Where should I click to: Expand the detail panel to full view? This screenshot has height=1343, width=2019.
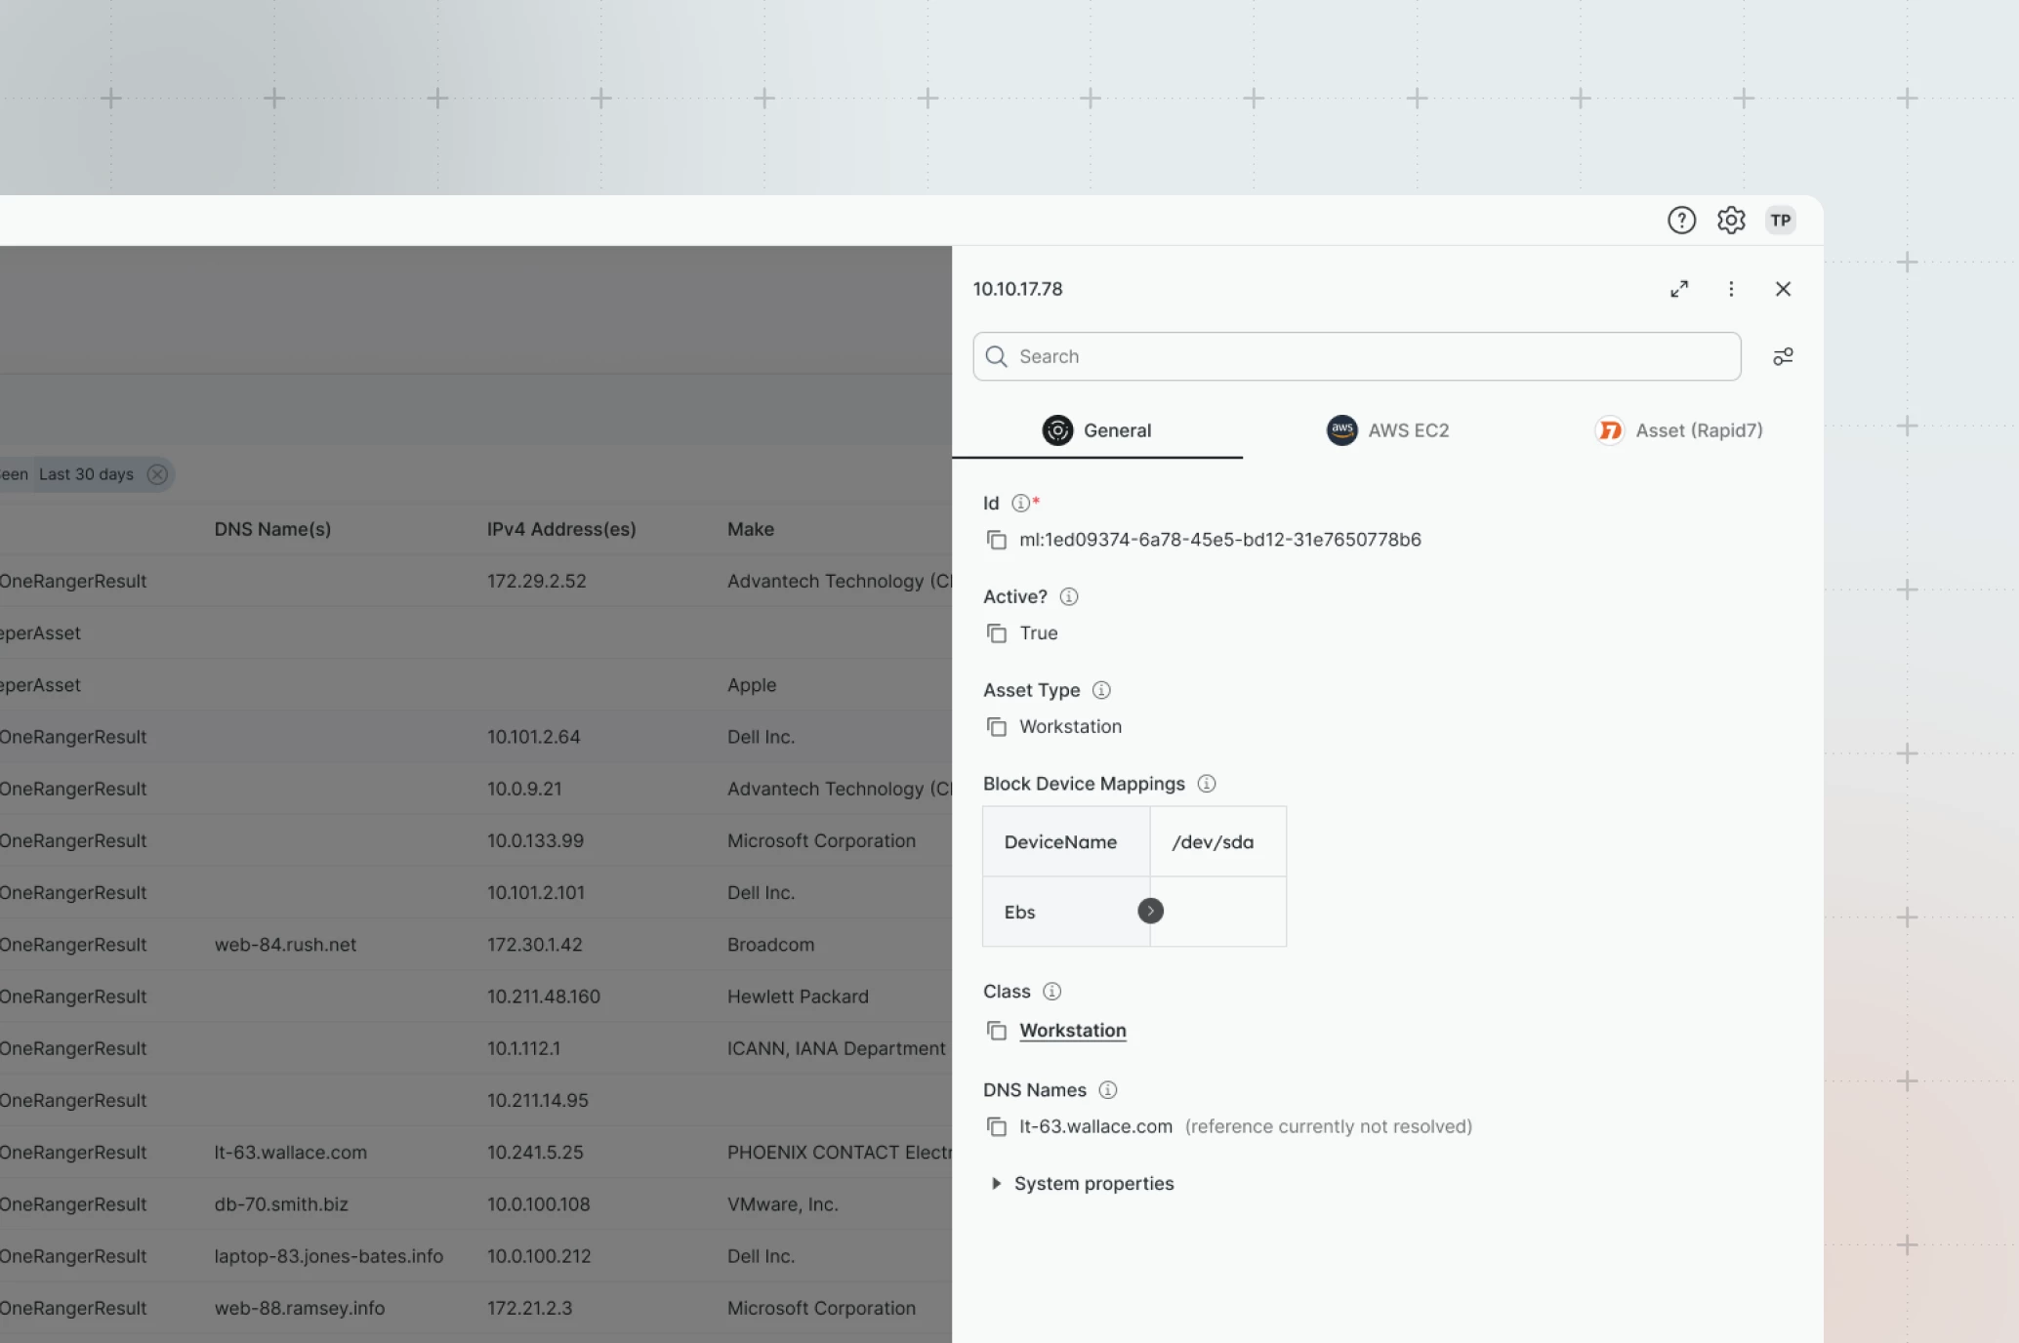point(1679,289)
